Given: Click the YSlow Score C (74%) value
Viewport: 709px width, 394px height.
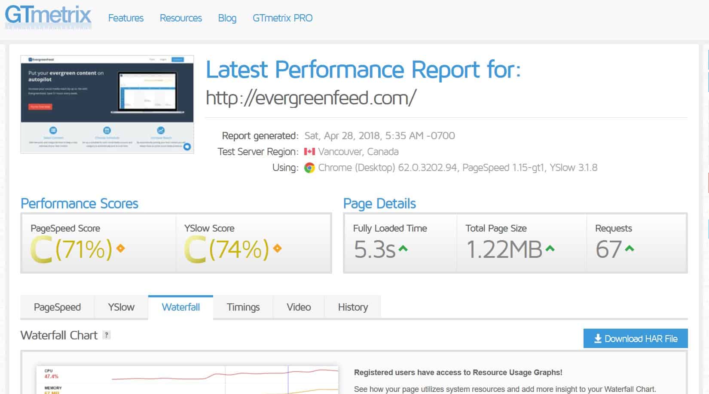Looking at the screenshot, I should coord(227,249).
